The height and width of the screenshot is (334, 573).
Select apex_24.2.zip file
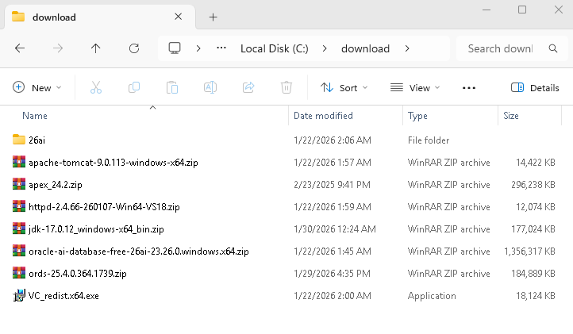pos(56,185)
